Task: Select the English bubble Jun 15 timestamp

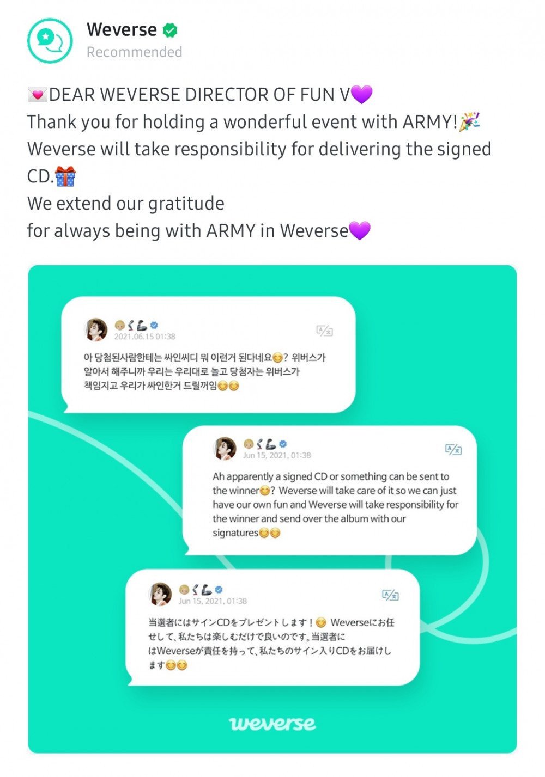Action: [x=277, y=455]
